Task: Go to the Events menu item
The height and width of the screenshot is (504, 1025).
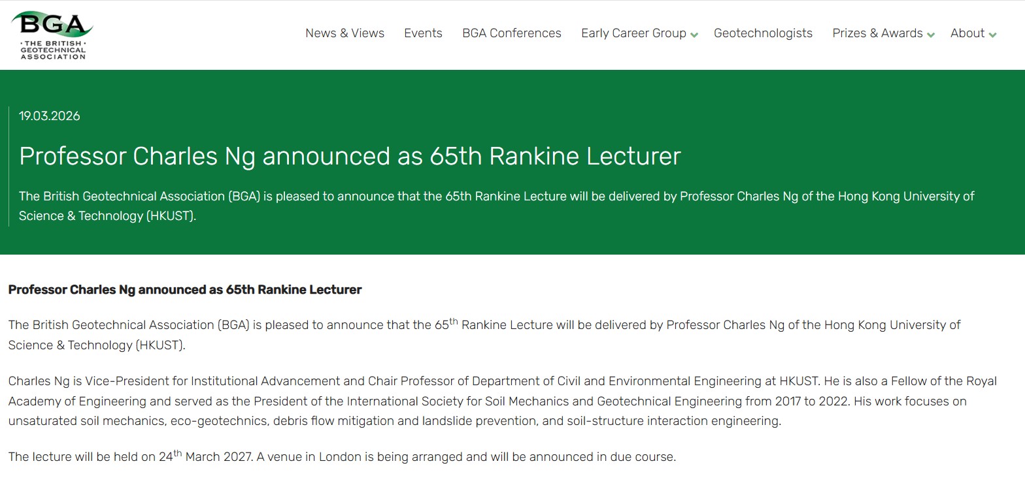Action: click(x=423, y=33)
